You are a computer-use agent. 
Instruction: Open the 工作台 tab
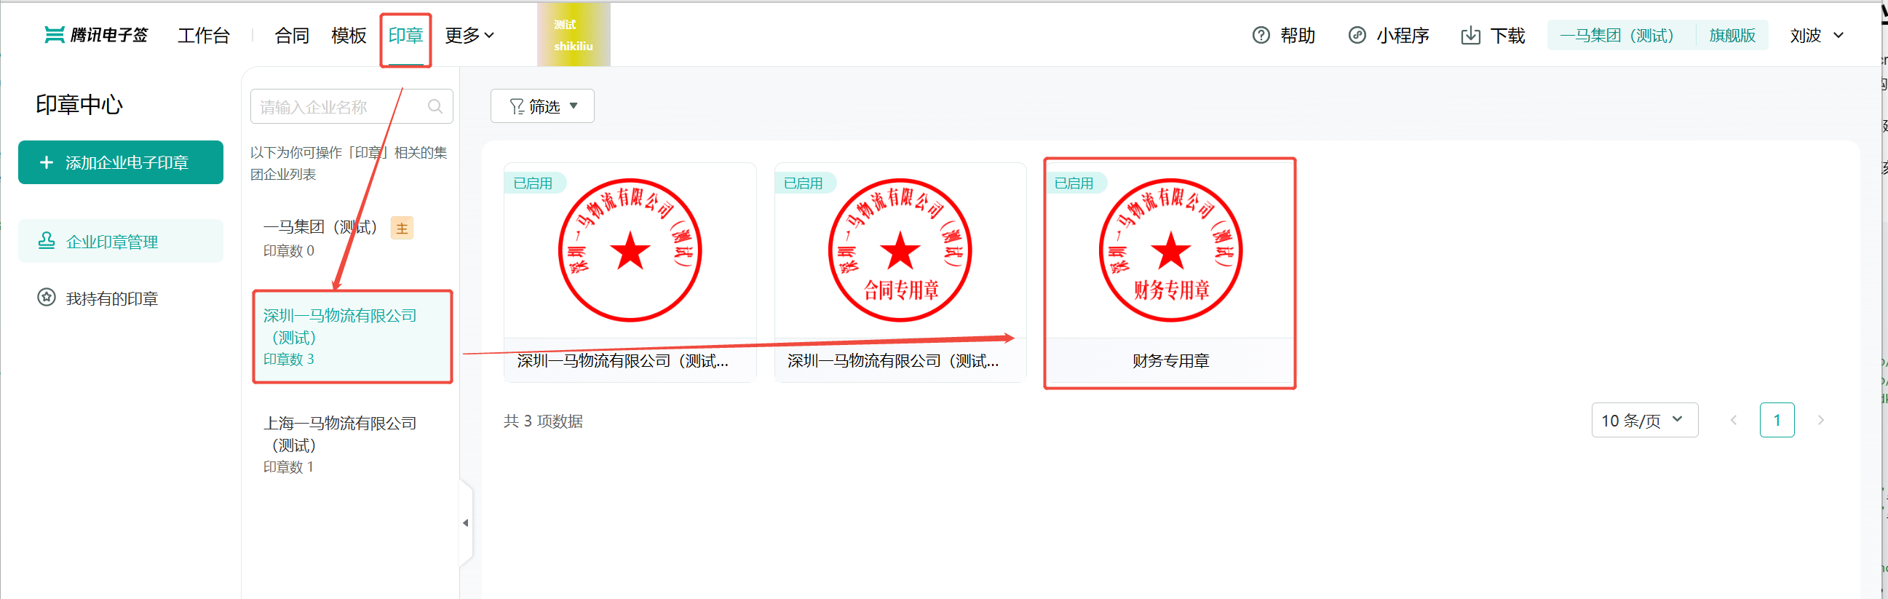point(204,35)
